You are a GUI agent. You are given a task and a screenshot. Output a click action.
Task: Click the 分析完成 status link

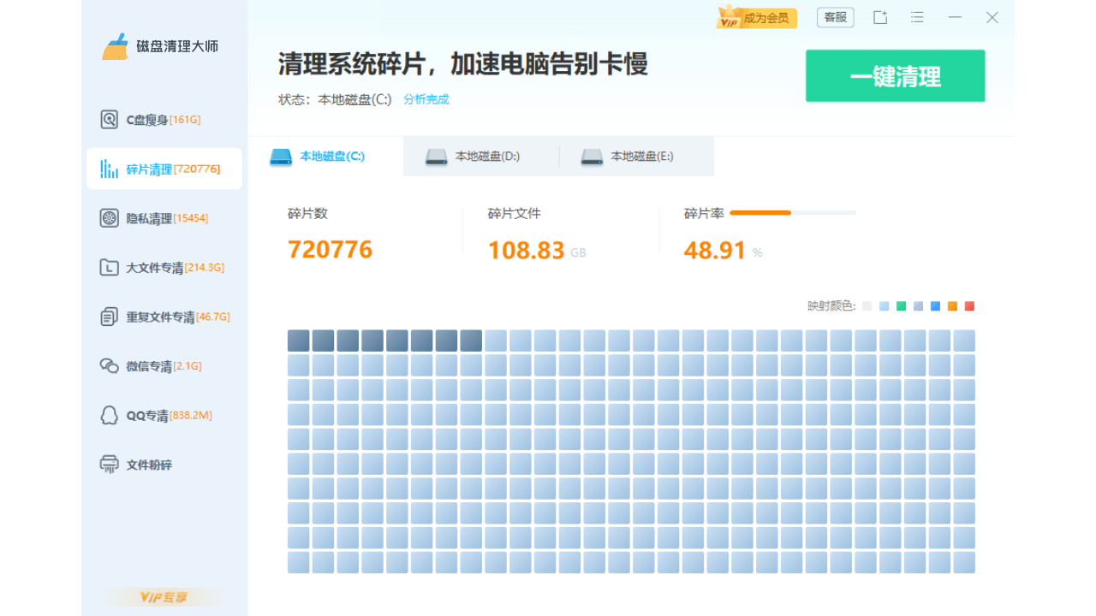point(426,99)
